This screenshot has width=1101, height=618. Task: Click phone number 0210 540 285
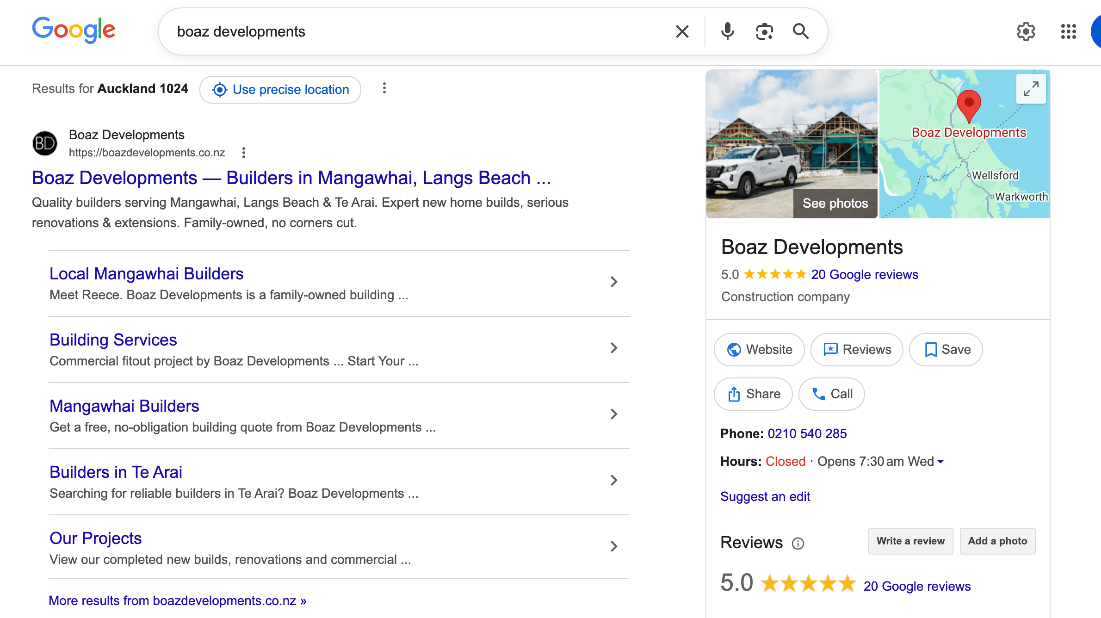point(807,434)
